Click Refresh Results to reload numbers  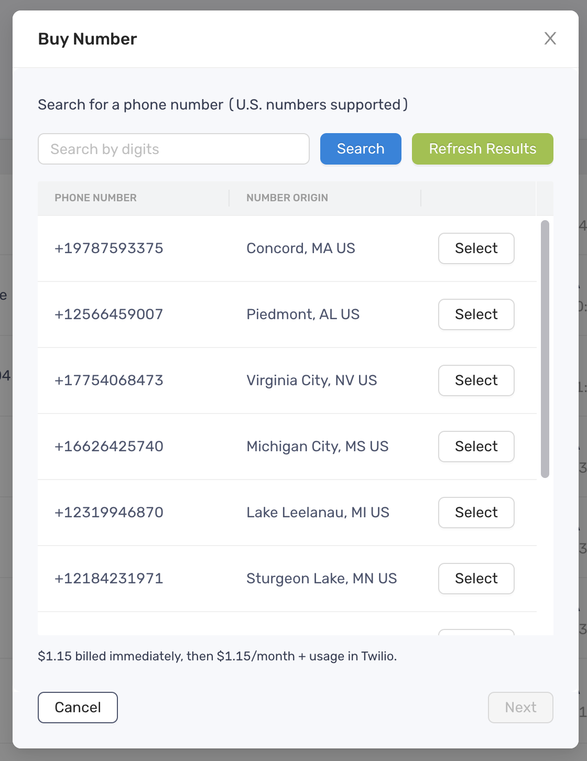[x=482, y=149]
